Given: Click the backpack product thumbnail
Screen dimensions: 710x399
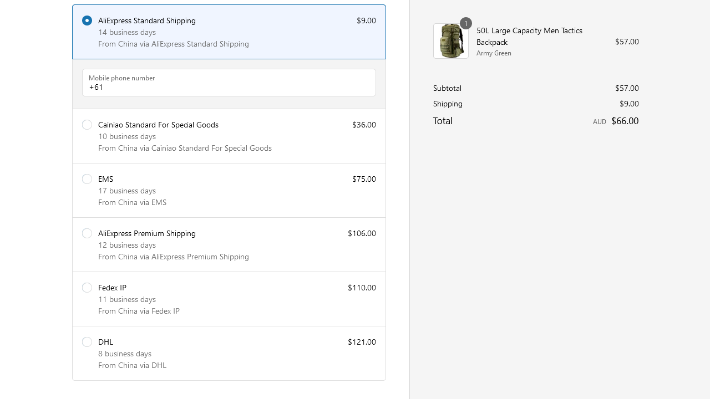Looking at the screenshot, I should pyautogui.click(x=450, y=42).
